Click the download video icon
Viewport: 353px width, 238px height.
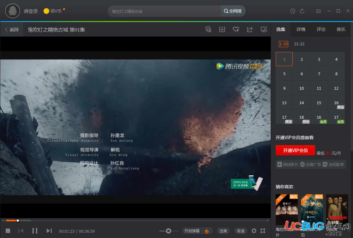pos(222,29)
